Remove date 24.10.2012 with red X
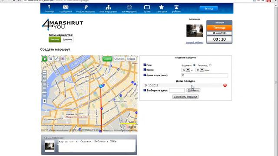 [x=225, y=85]
